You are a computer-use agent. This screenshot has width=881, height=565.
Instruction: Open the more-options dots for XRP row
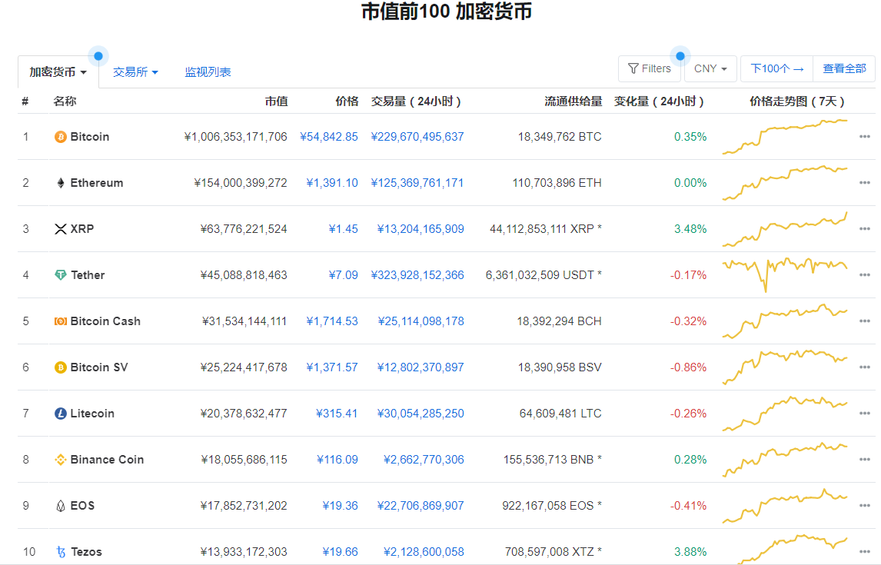coord(865,228)
